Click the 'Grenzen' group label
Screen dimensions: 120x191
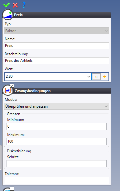(x=13, y=114)
